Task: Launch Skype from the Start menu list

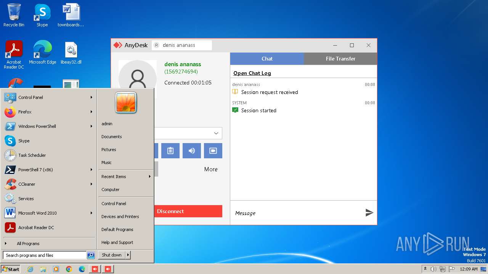Action: tap(48, 141)
